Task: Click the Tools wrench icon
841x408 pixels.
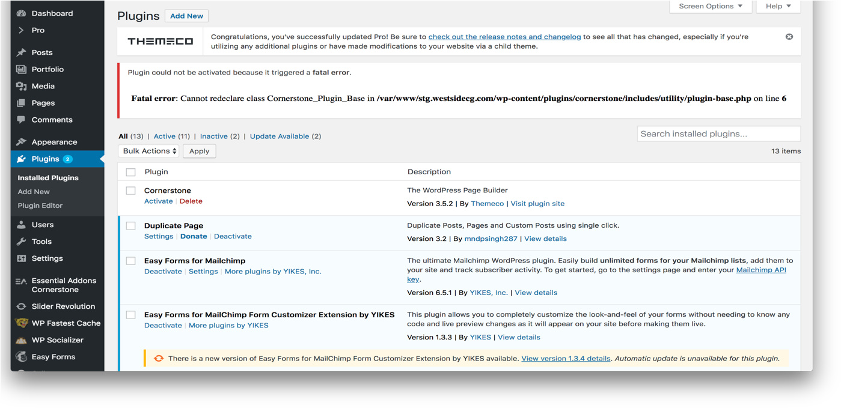Action: click(x=22, y=242)
